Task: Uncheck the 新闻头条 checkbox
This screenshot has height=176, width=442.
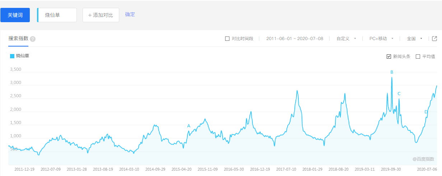Action: [x=389, y=57]
